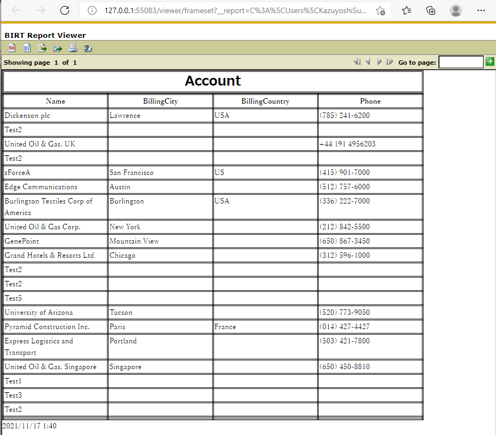
Task: Click the Name column header
Action: pyautogui.click(x=55, y=101)
